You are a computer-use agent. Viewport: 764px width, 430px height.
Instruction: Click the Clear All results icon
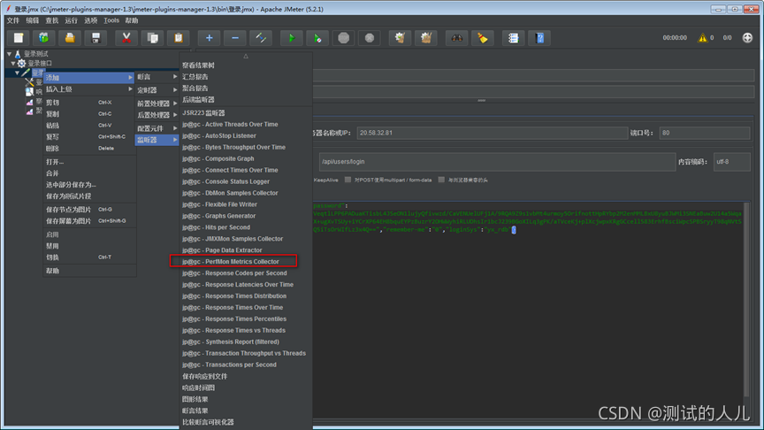[426, 38]
